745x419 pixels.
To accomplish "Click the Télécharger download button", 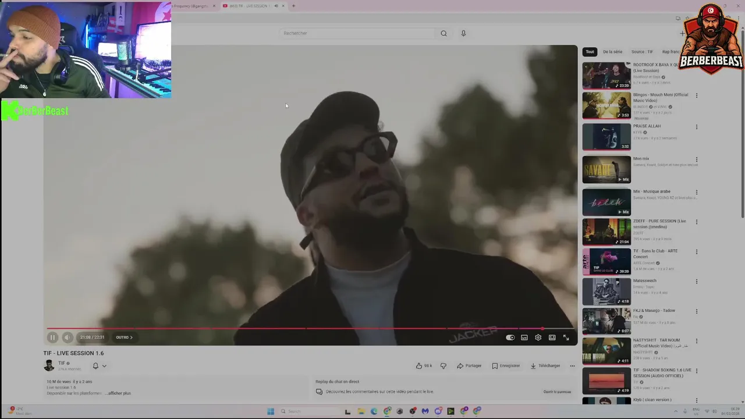I will tap(545, 366).
